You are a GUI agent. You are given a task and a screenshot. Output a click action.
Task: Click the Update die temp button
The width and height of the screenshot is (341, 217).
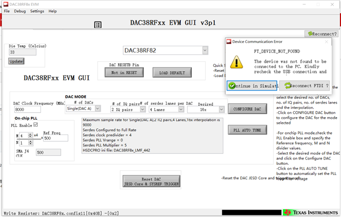[x=17, y=61]
